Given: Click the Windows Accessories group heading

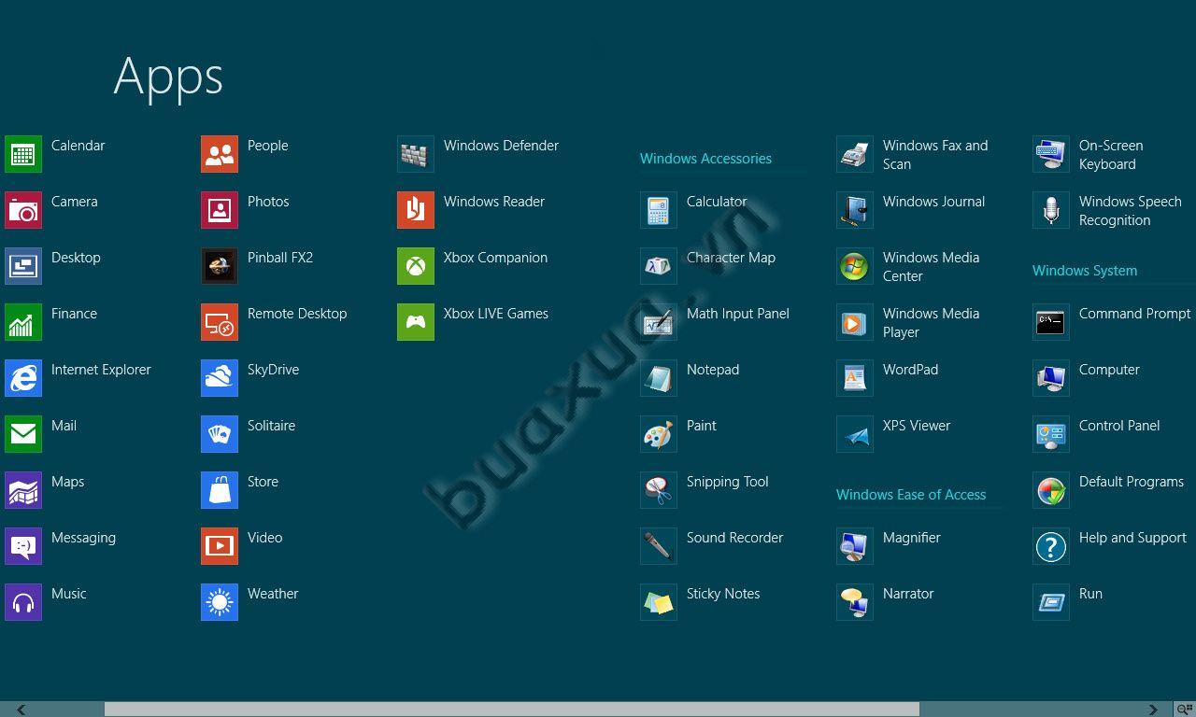Looking at the screenshot, I should tap(705, 159).
